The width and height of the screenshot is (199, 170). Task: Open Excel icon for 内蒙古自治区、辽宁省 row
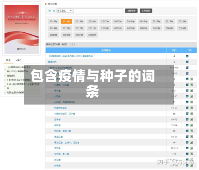click(x=191, y=114)
